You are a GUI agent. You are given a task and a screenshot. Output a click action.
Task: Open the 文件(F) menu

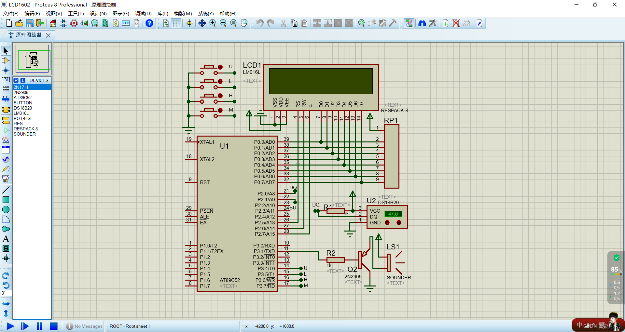click(x=11, y=13)
